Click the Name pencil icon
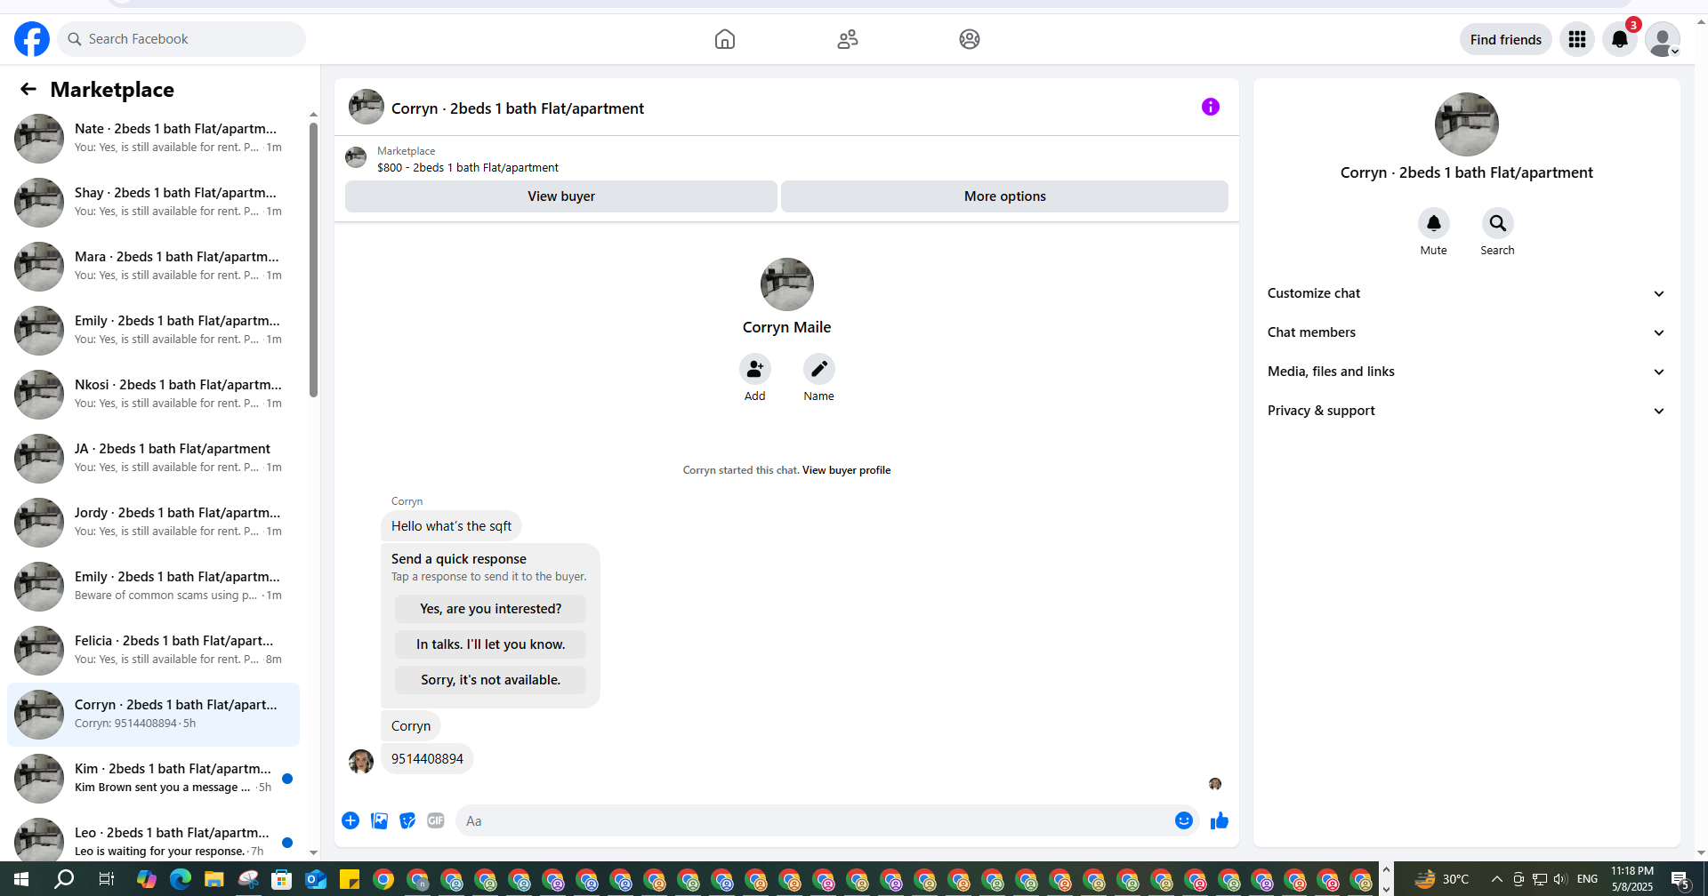 pos(819,369)
